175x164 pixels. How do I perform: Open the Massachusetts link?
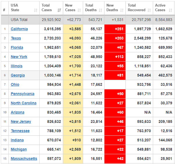[x=24, y=158]
